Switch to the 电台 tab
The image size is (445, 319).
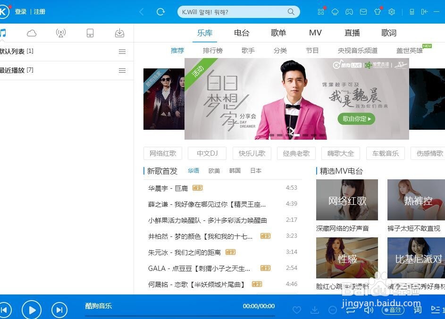(x=242, y=33)
